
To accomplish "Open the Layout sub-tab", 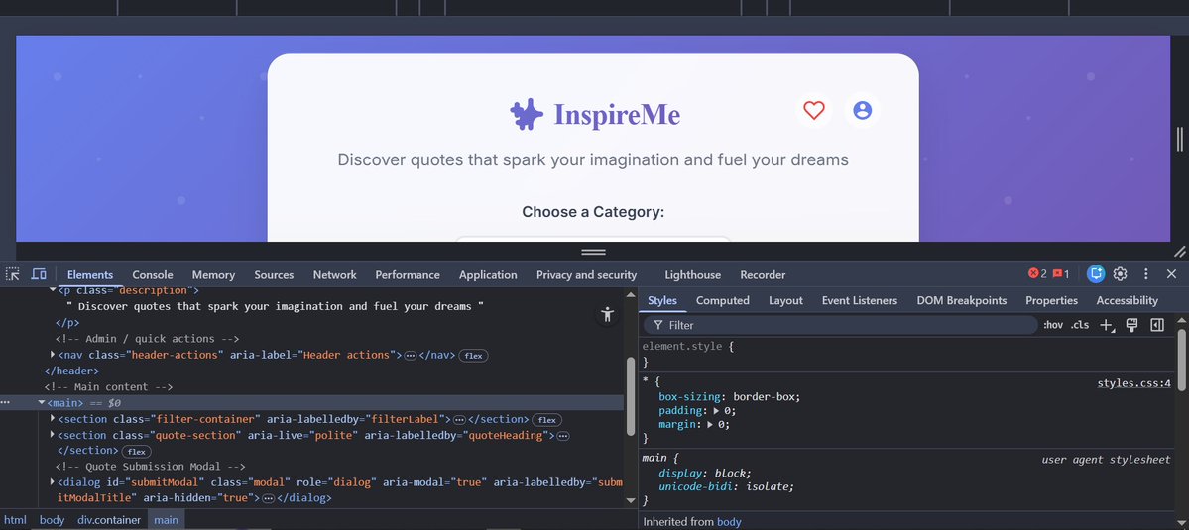I will (x=785, y=300).
